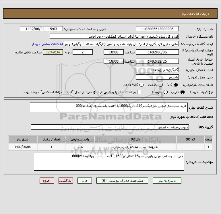This screenshot has height=214, width=221.
Task: Select the متوسط purchase type radio
Action: 166,92
